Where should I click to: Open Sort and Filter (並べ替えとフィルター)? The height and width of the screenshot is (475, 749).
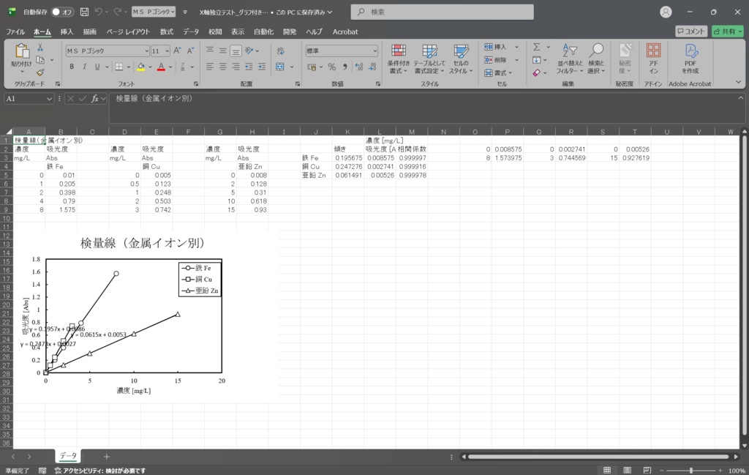(x=569, y=59)
